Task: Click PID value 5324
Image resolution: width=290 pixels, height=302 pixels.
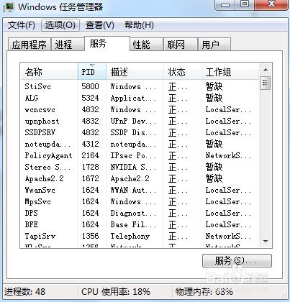Action: click(x=90, y=98)
